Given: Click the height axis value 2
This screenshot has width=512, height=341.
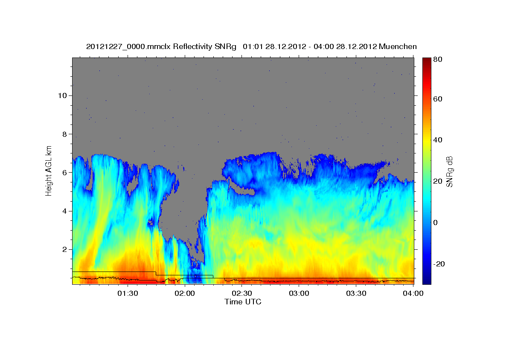Looking at the screenshot, I should point(64,249).
